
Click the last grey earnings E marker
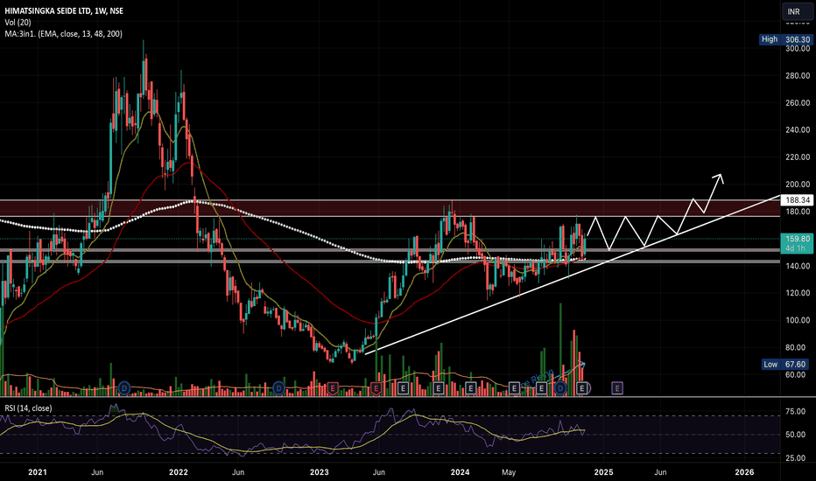582,388
